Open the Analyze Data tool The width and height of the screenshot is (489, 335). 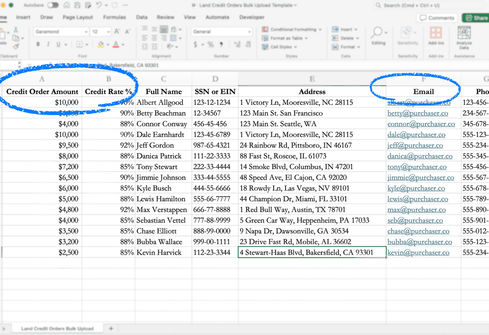pyautogui.click(x=464, y=37)
